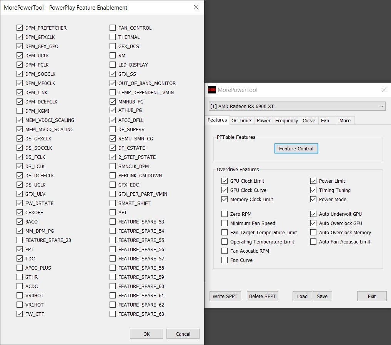Close the PowerPlay Feature Enablement dialog
391x345 pixels.
point(196,7)
